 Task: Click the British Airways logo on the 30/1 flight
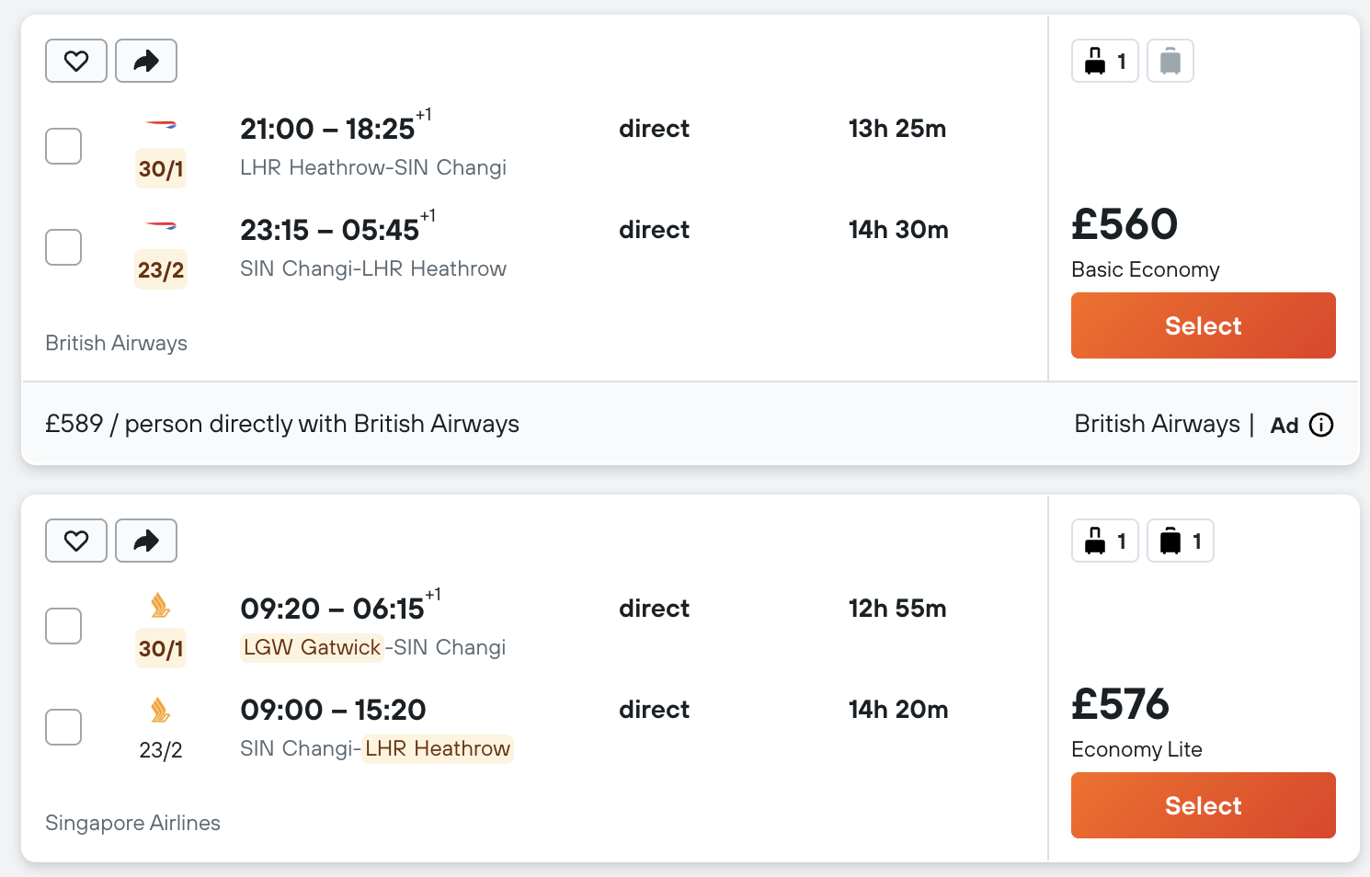[x=161, y=124]
